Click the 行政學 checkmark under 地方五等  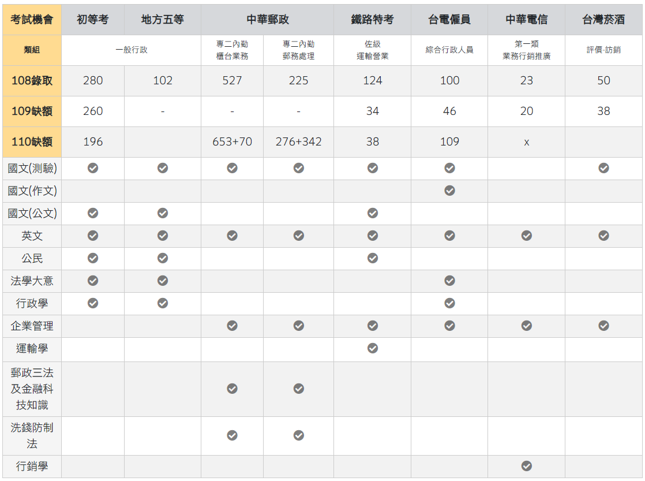[x=163, y=303]
